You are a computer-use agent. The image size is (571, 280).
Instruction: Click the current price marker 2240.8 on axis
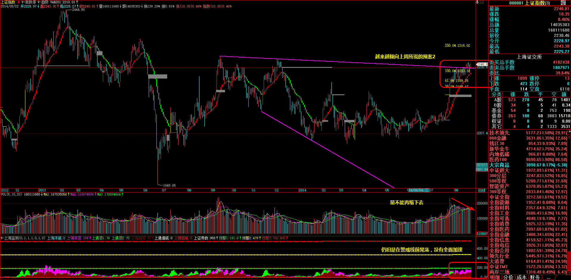click(482, 64)
